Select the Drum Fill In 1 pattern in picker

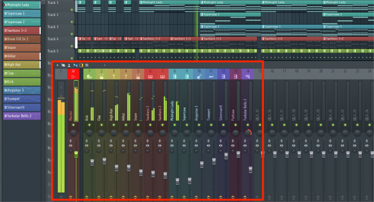tap(22, 39)
